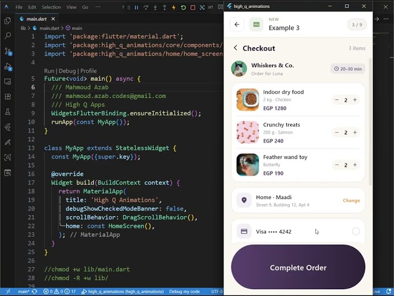Pause the debug session

(x=137, y=7)
